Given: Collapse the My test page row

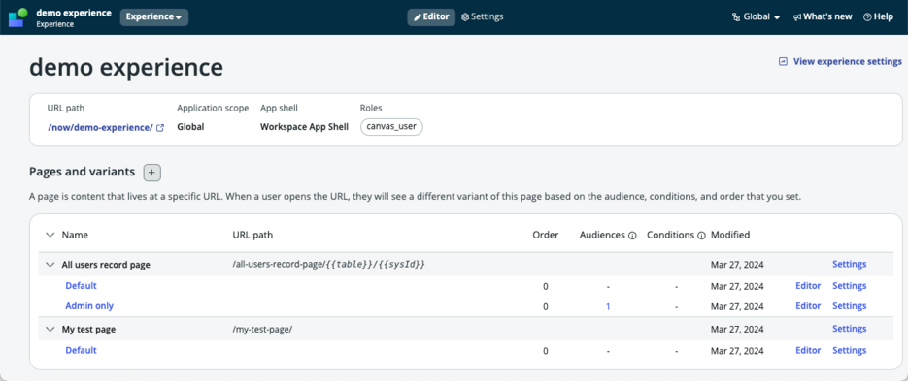Looking at the screenshot, I should (x=50, y=330).
